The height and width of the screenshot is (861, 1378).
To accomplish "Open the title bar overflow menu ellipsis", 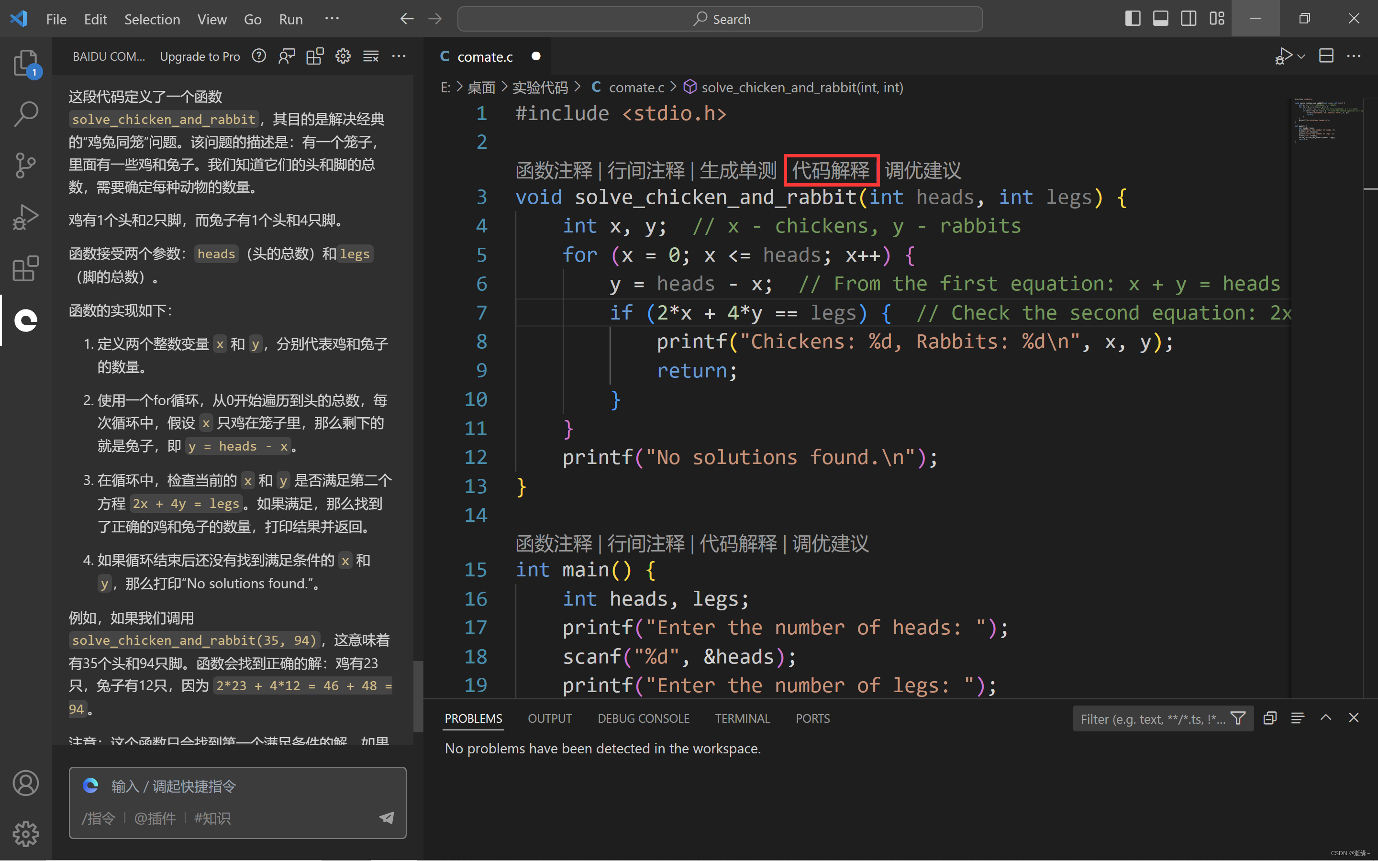I will (x=332, y=19).
